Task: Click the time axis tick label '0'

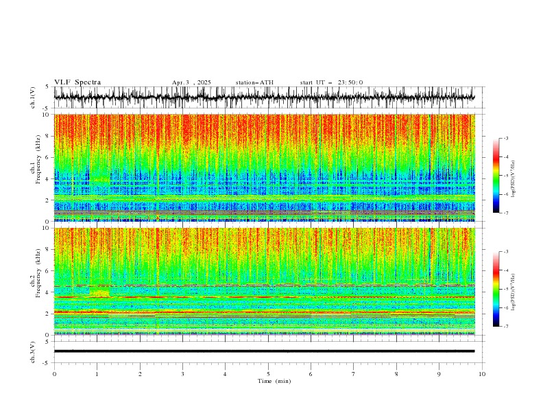Action: (x=54, y=374)
